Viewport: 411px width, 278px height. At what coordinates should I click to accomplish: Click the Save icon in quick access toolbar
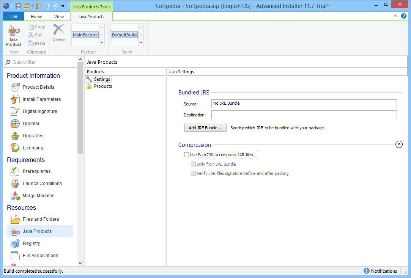coord(18,6)
